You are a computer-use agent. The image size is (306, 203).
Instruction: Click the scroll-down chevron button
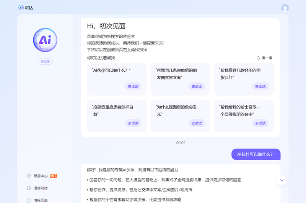(x=282, y=180)
